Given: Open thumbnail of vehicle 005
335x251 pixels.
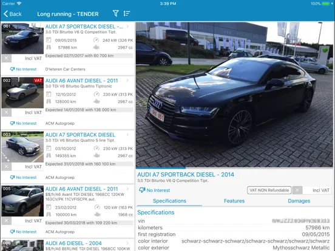Looking at the screenshot, I should click(x=22, y=201).
